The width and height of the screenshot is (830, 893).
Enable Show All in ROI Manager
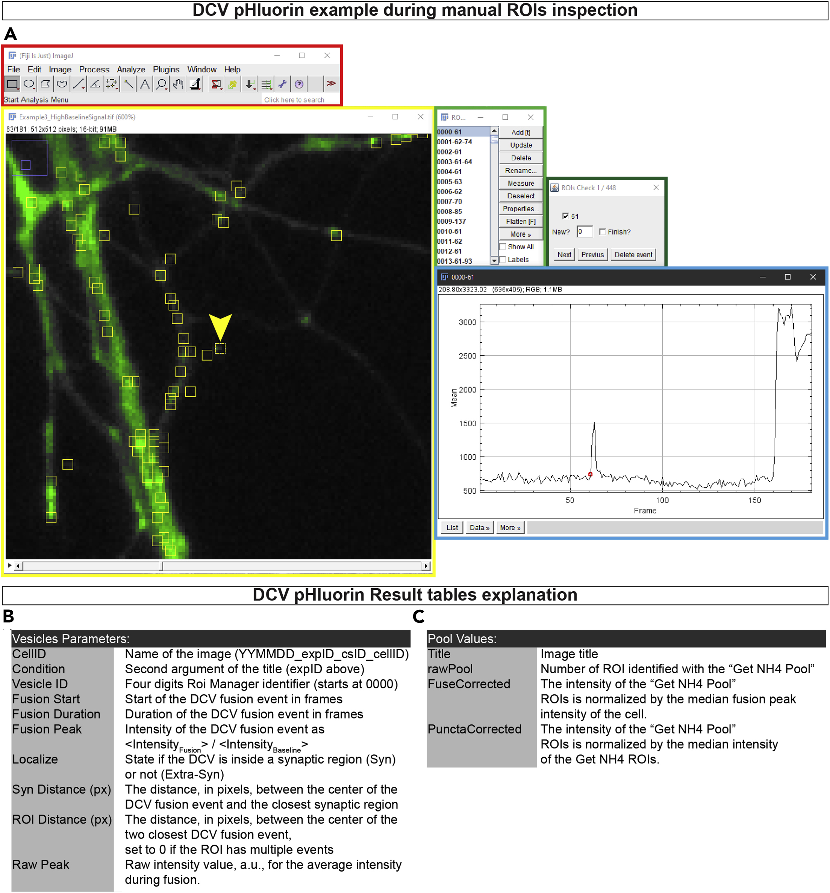[x=503, y=247]
